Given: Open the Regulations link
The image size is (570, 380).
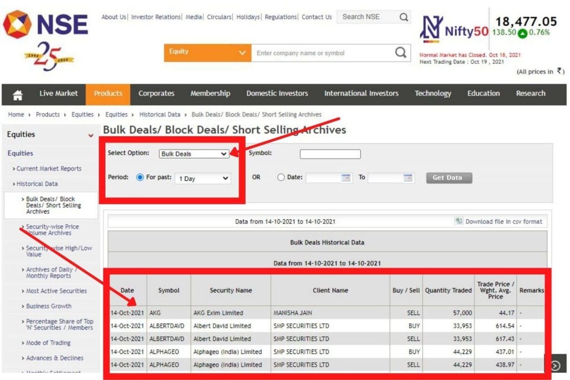Looking at the screenshot, I should (x=281, y=17).
